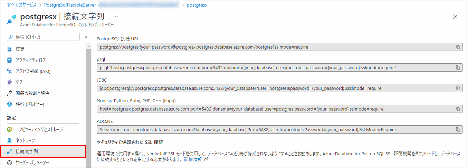Open the more options ellipsis menu
467x168 pixels.
[116, 17]
